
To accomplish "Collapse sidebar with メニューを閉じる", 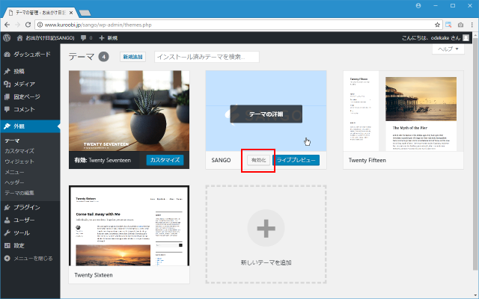I will 28,259.
